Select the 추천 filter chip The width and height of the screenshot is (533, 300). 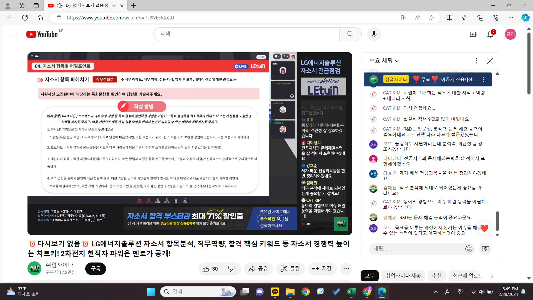click(x=437, y=276)
